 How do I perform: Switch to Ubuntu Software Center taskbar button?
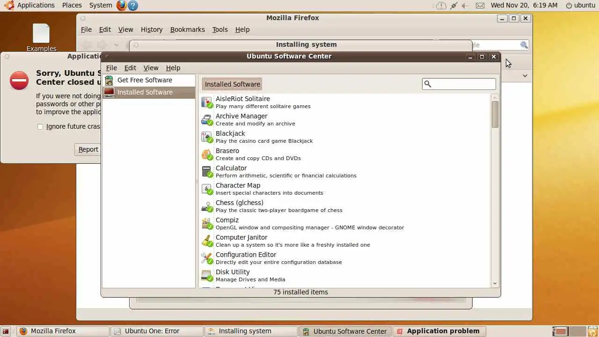click(345, 331)
